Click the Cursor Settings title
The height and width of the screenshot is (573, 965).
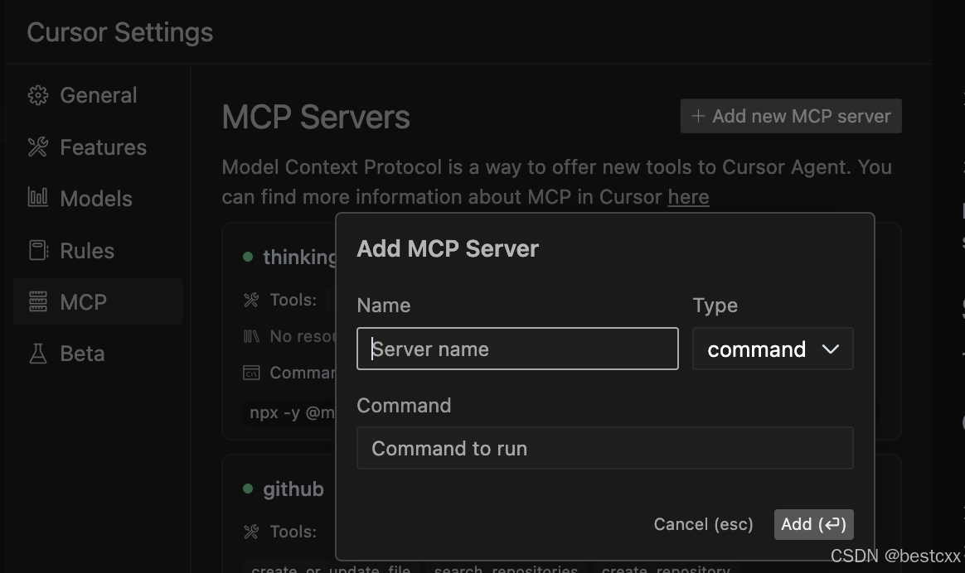coord(120,32)
